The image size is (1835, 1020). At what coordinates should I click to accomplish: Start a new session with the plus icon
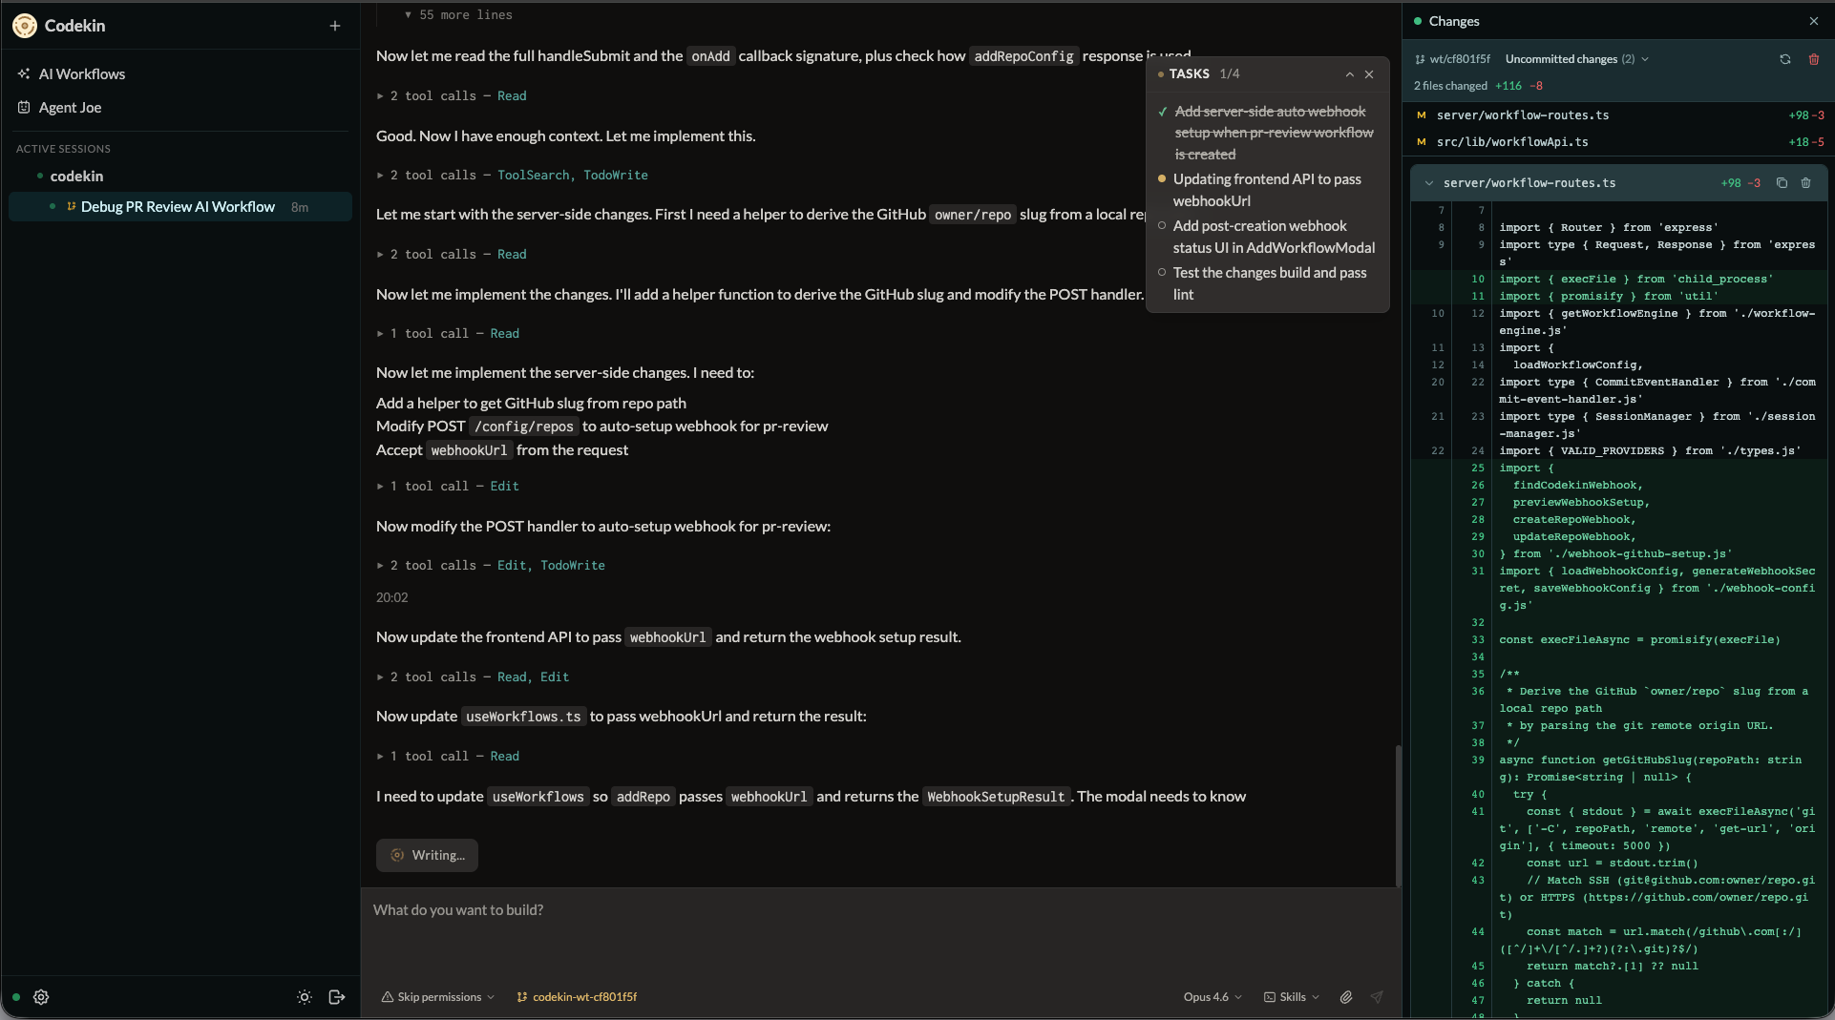pos(335,26)
